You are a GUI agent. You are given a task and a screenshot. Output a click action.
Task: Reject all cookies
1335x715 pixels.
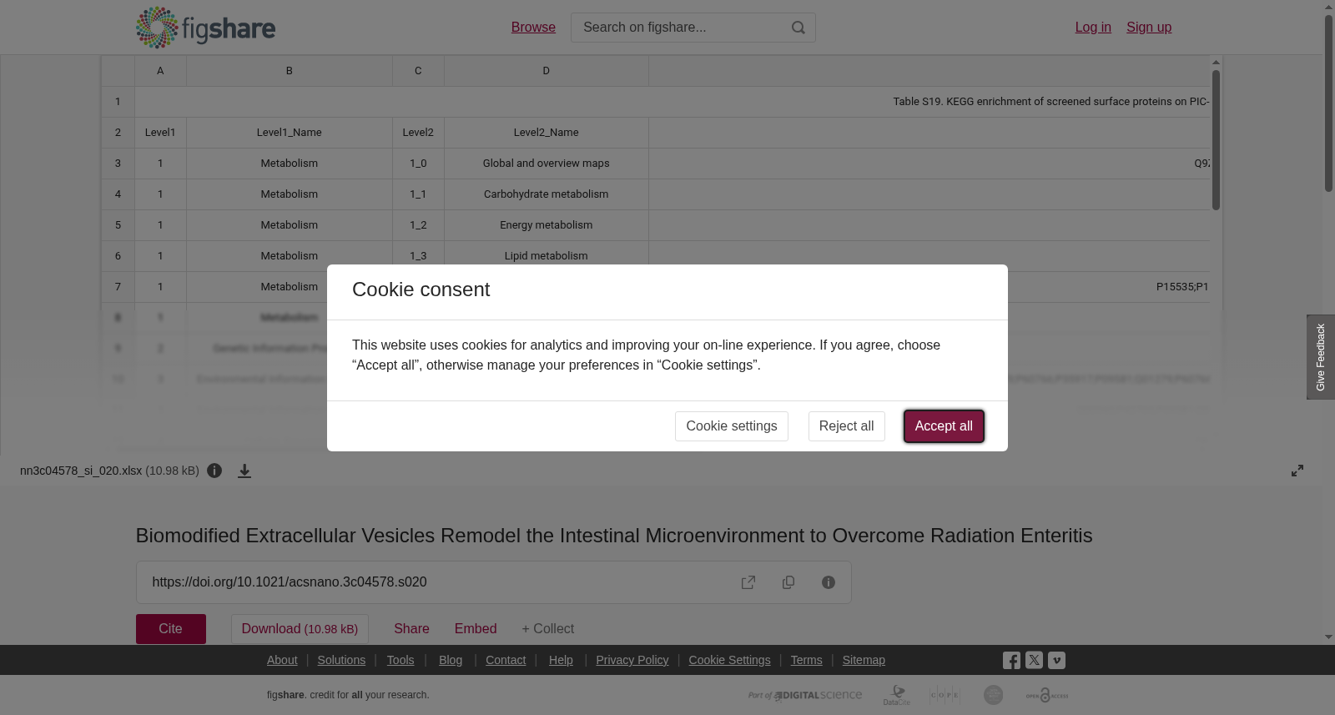tap(846, 426)
